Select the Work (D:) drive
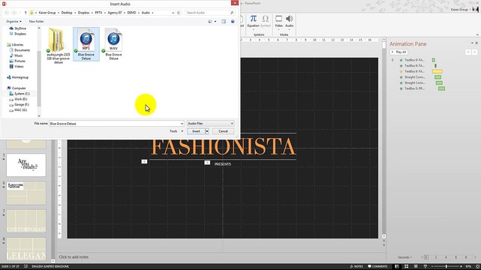This screenshot has width=481, height=270. pos(18,99)
